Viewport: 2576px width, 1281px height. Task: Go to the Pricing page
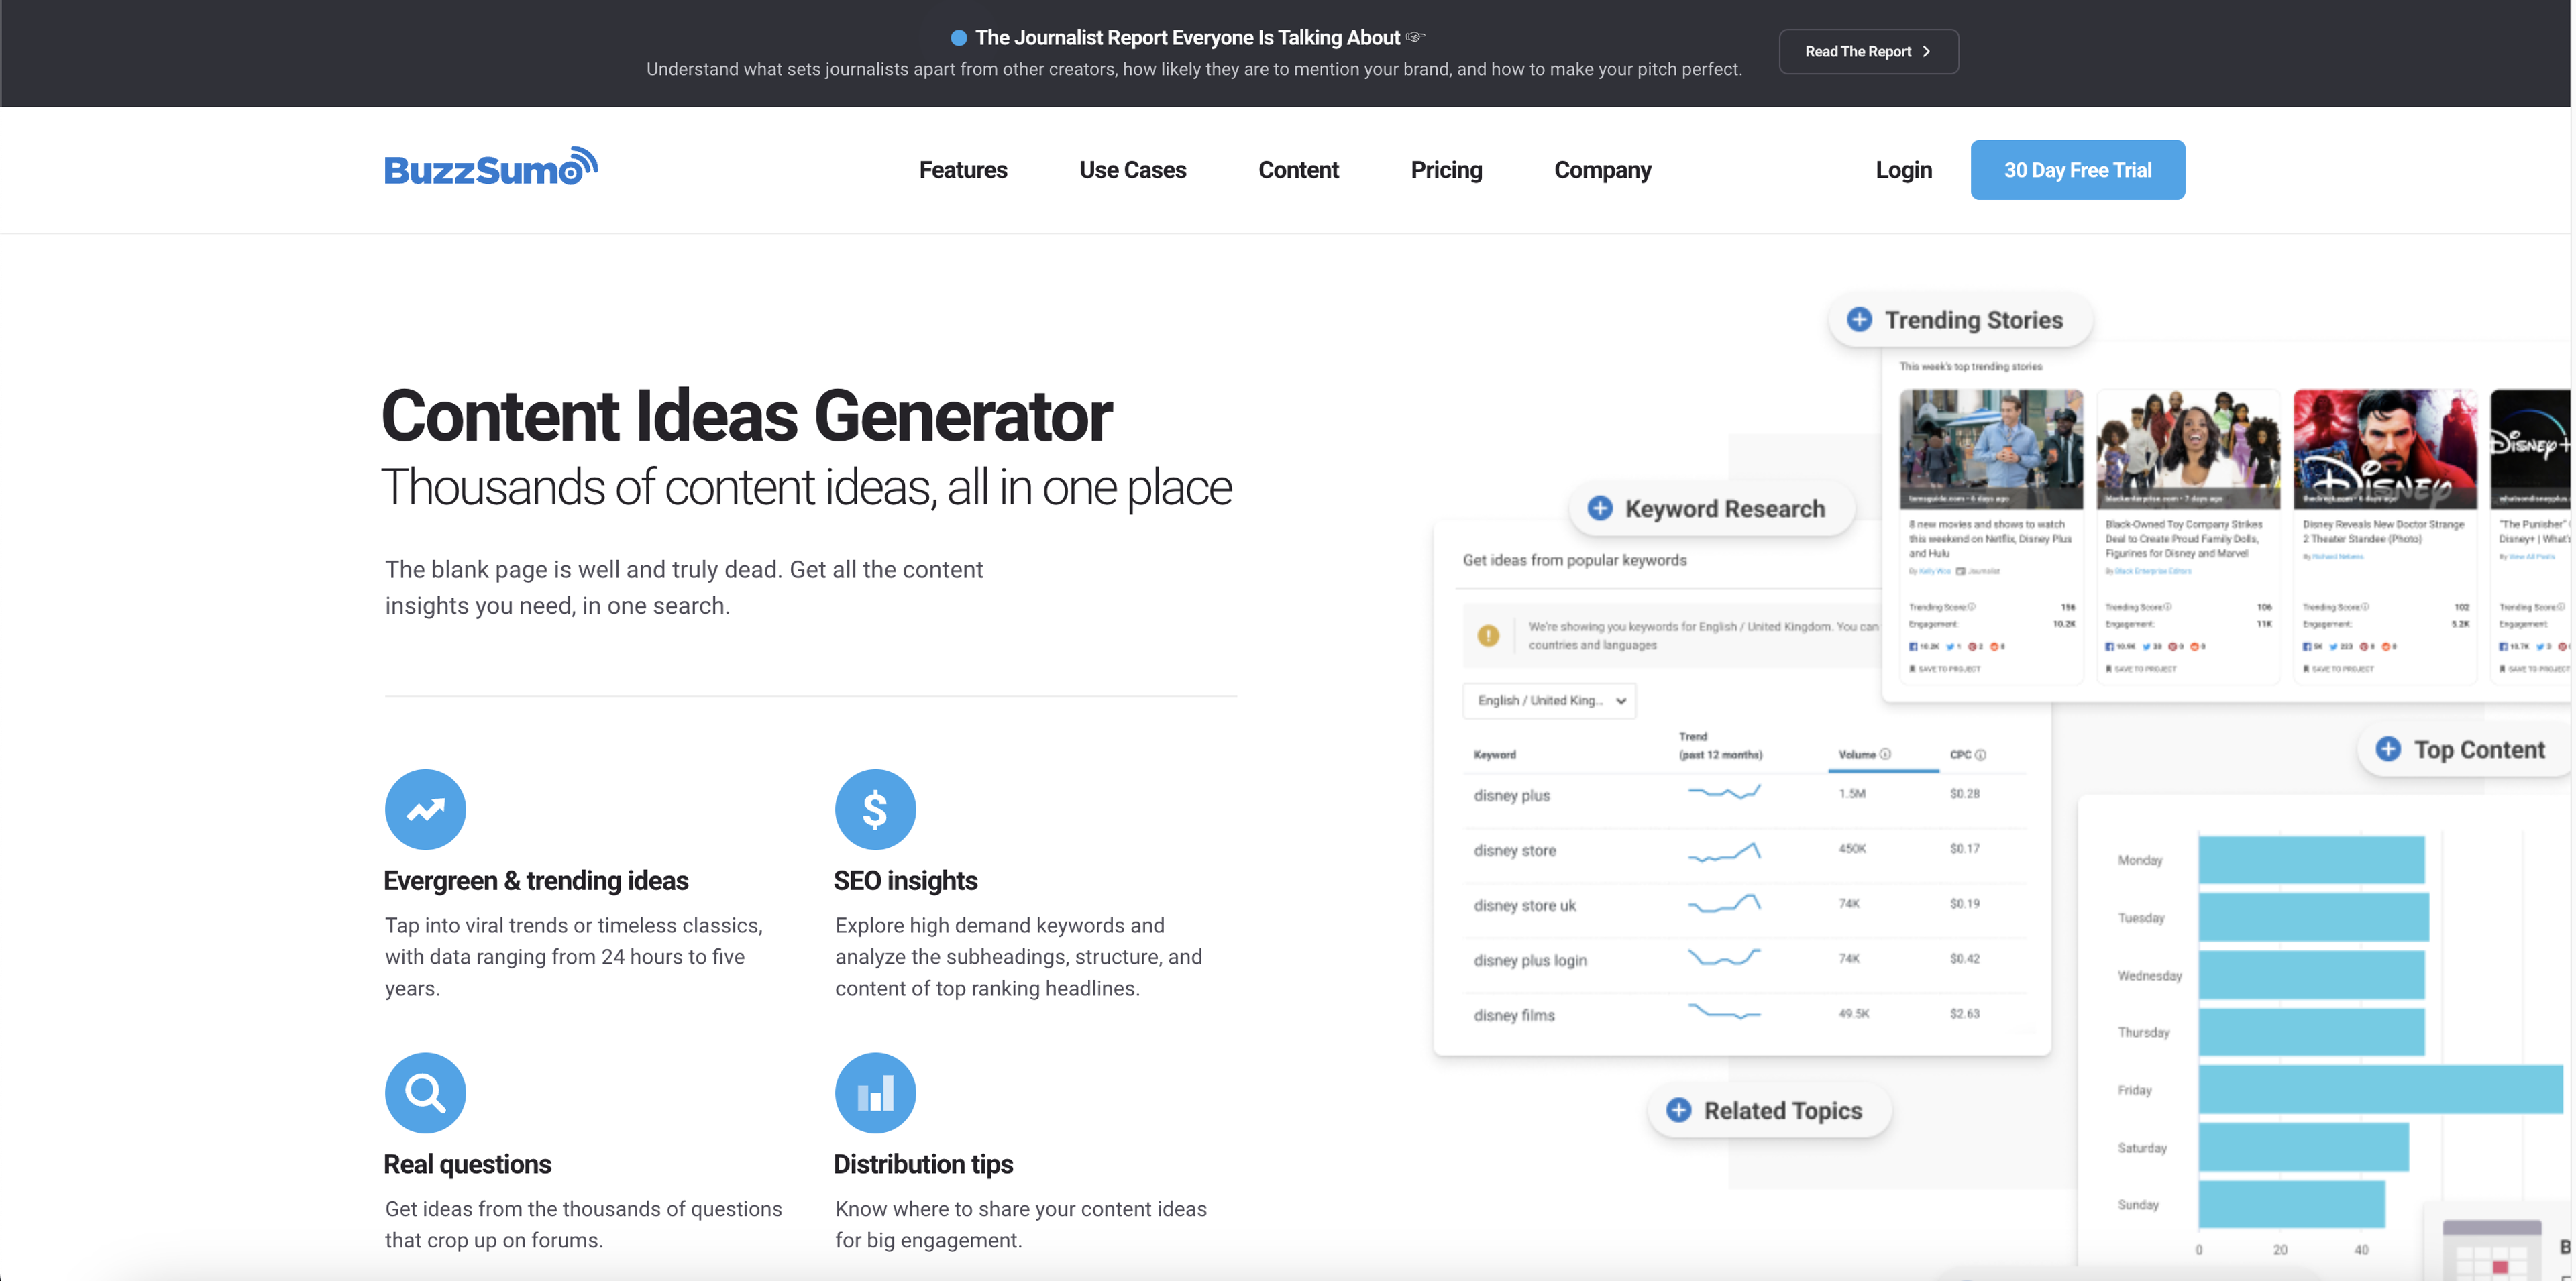(x=1446, y=170)
